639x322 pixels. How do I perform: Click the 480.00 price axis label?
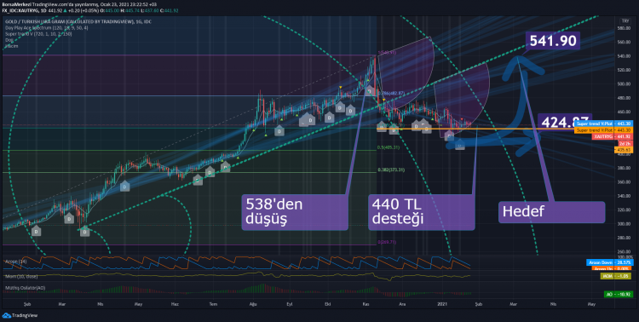click(624, 98)
